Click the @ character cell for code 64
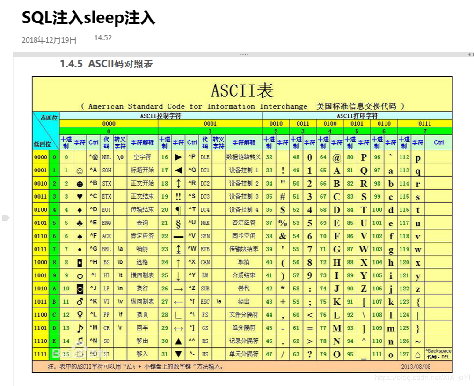Image resolution: width=474 pixels, height=386 pixels. click(336, 158)
